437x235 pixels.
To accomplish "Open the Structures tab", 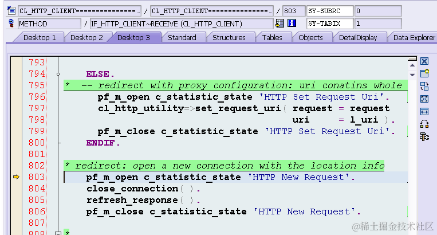I will point(229,38).
